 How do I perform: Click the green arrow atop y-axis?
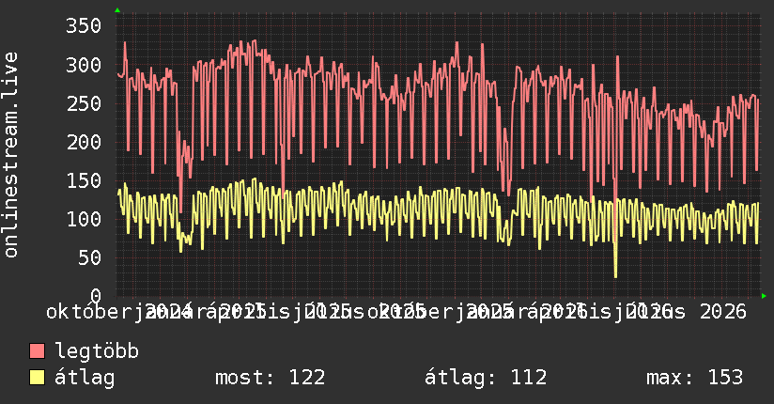click(117, 10)
